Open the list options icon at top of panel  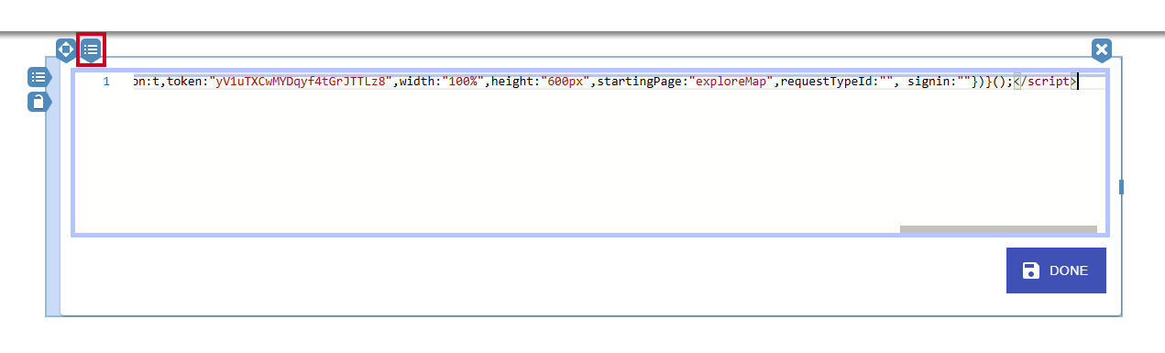(x=91, y=50)
